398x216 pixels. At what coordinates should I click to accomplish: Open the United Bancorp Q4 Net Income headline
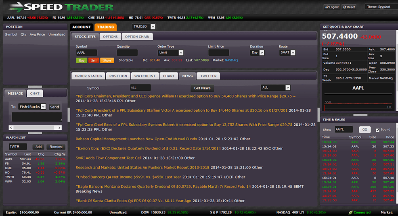(x=128, y=177)
